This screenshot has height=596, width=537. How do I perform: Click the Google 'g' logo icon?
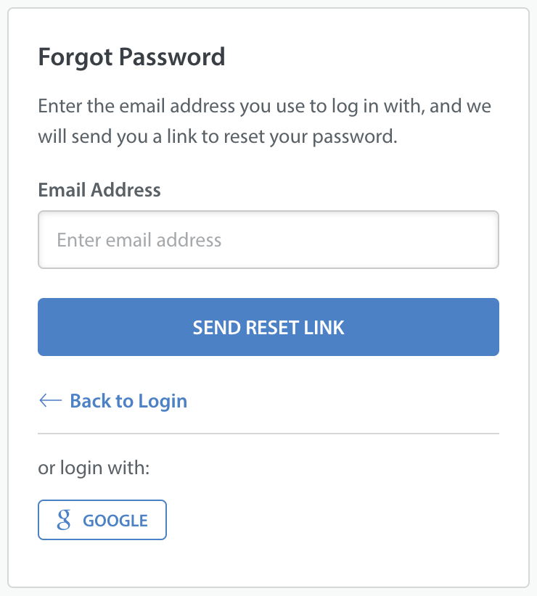click(64, 520)
